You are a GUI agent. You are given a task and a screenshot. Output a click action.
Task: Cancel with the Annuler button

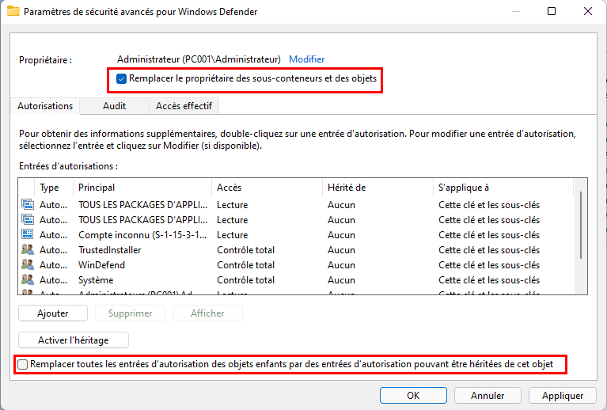[487, 395]
